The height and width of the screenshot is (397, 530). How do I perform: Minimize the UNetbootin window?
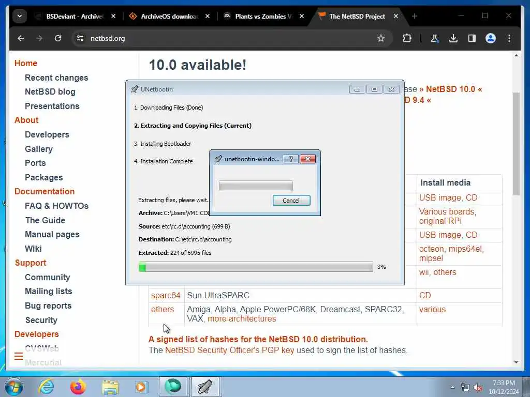(357, 89)
